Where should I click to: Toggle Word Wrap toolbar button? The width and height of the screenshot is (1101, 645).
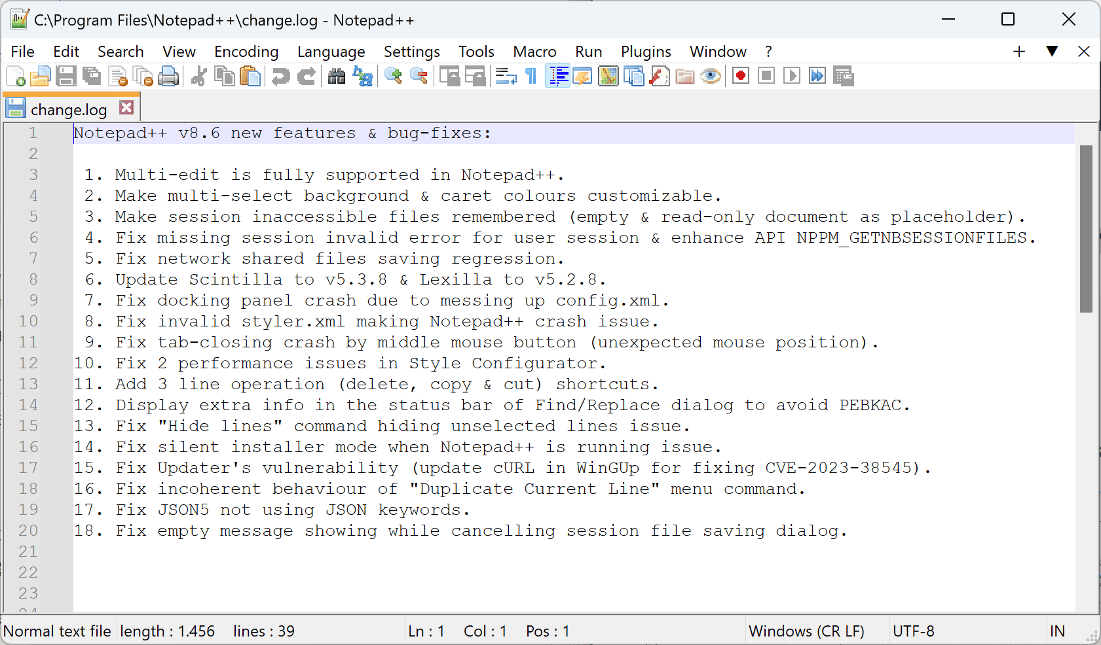506,77
